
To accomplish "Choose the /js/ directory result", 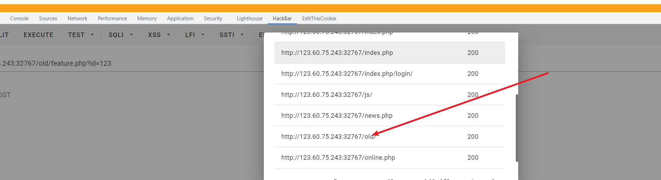I will (x=327, y=95).
